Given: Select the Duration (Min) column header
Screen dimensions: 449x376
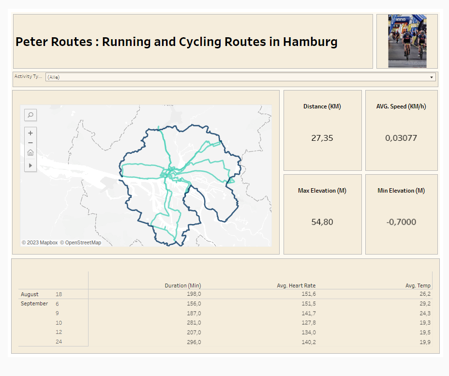Looking at the screenshot, I should (x=182, y=286).
